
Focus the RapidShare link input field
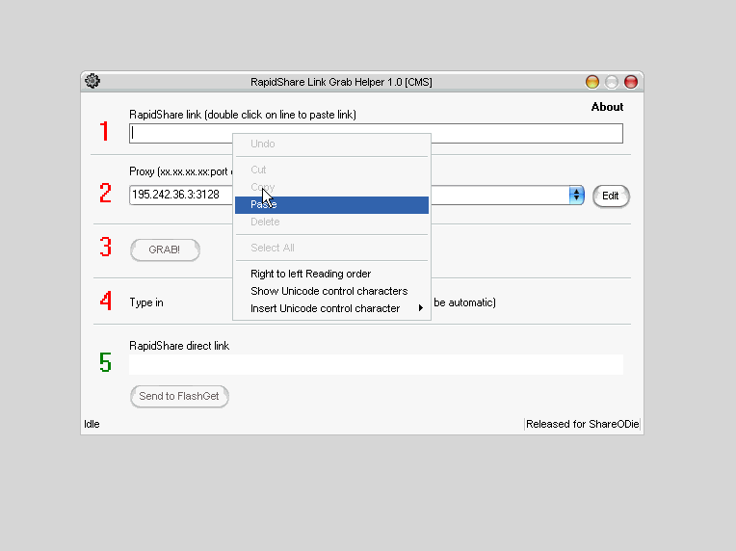click(x=376, y=133)
